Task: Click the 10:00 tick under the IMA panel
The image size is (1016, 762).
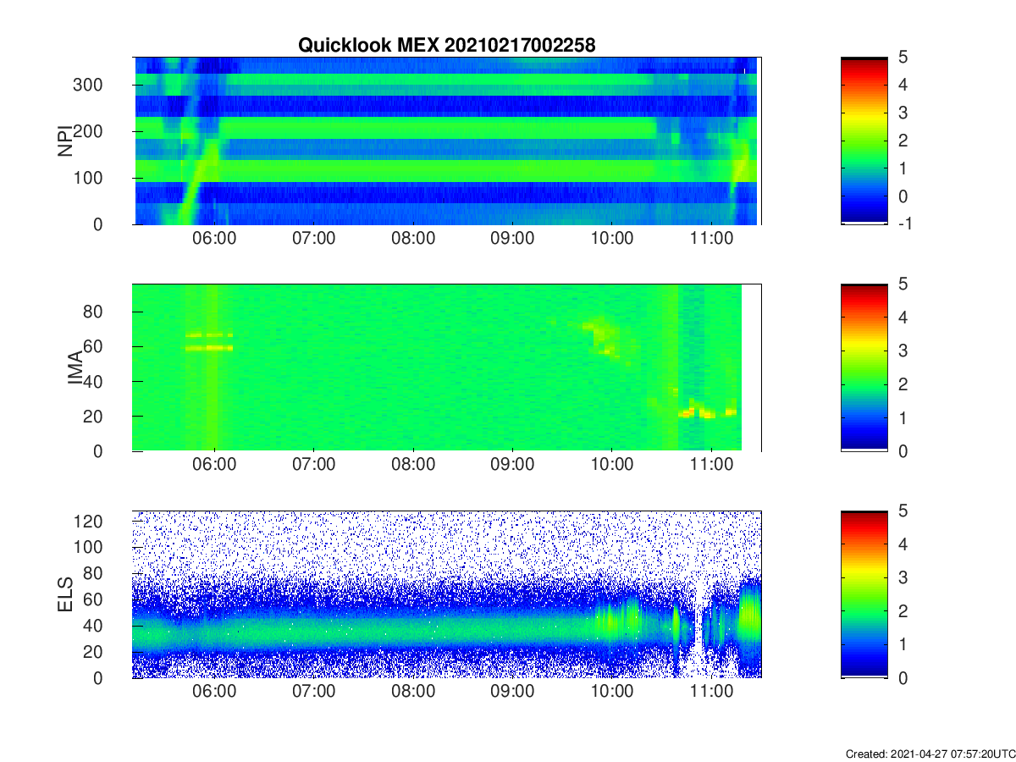Action: [x=612, y=466]
